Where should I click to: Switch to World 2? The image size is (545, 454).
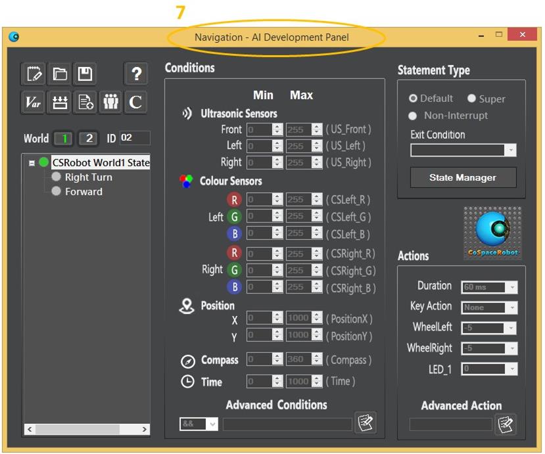[x=89, y=139]
